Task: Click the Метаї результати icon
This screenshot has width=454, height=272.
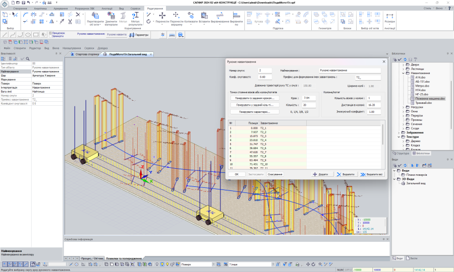Action: click(x=135, y=16)
